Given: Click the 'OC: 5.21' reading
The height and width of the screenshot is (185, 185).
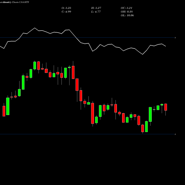Looking at the screenshot, I should pos(127,8).
